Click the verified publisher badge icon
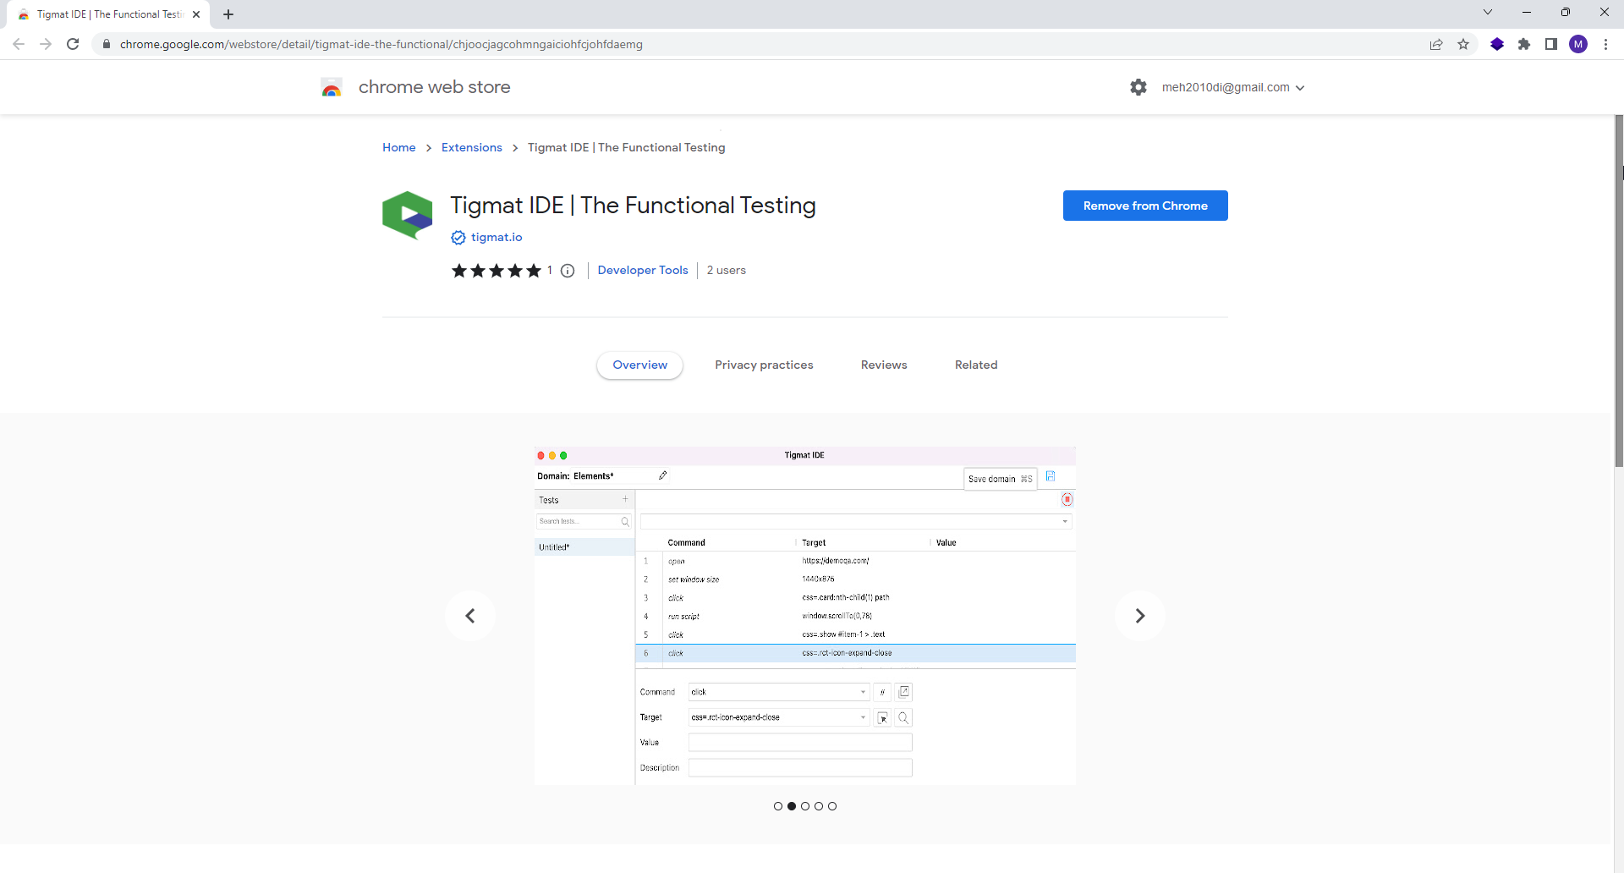1624x873 pixels. [x=458, y=238]
